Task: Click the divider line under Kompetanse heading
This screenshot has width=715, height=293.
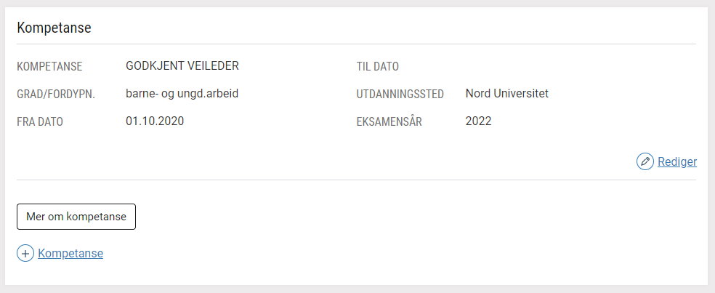Action: tap(357, 44)
